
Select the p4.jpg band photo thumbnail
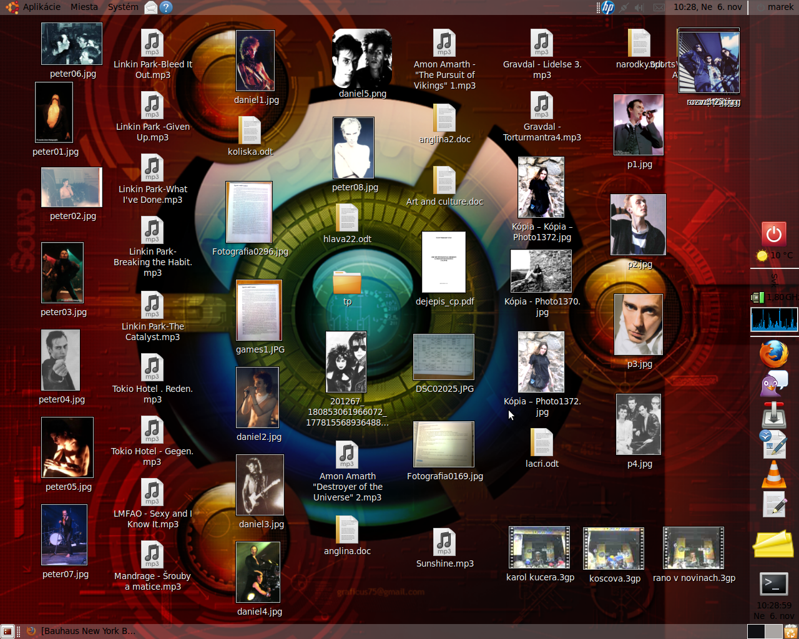639,424
